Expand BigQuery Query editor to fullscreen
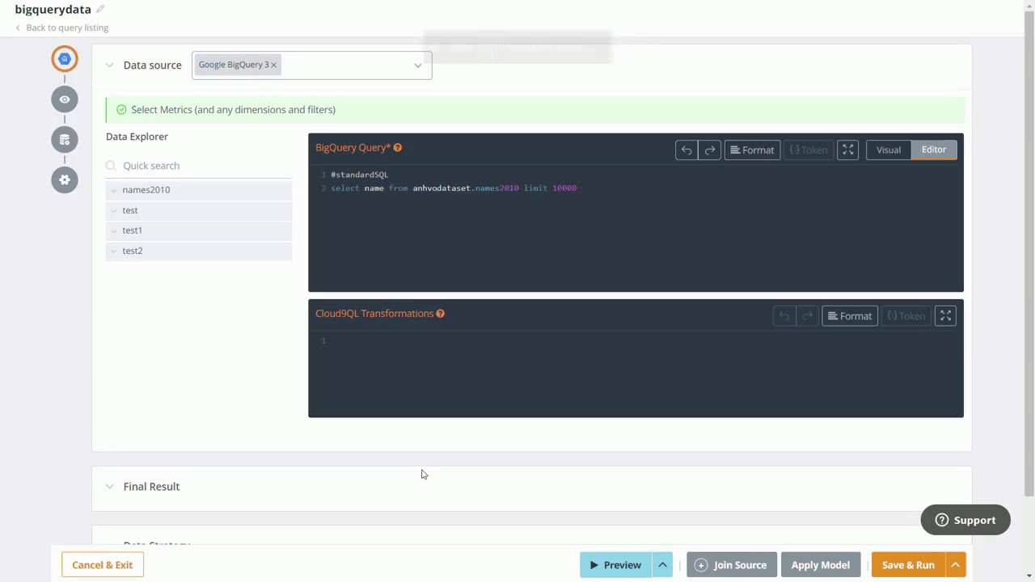The width and height of the screenshot is (1035, 582). click(847, 150)
